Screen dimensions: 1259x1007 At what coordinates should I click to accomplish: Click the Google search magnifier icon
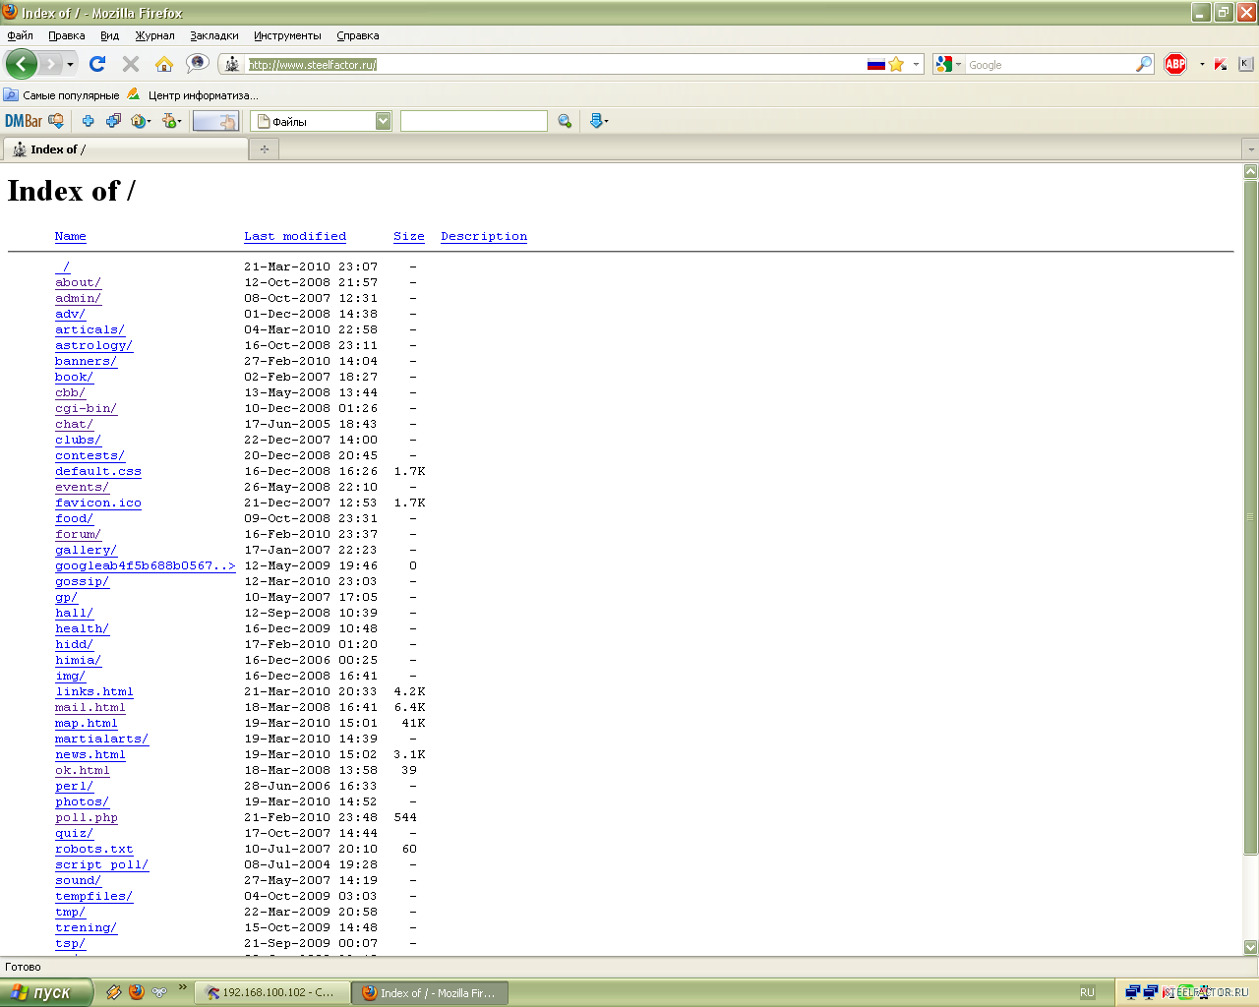[1144, 64]
